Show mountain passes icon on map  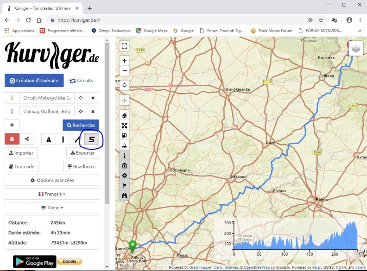pos(125,145)
